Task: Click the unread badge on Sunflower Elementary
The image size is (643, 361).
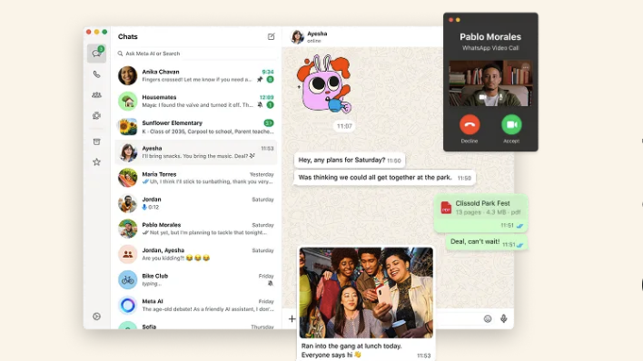Action: pos(269,123)
